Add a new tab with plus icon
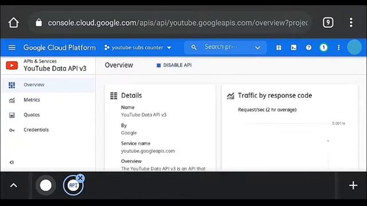 pos(353,185)
